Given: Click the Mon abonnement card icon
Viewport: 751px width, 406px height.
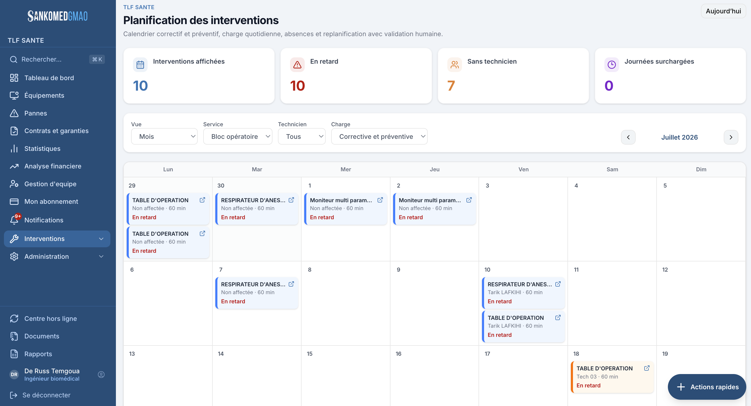Looking at the screenshot, I should pos(14,201).
